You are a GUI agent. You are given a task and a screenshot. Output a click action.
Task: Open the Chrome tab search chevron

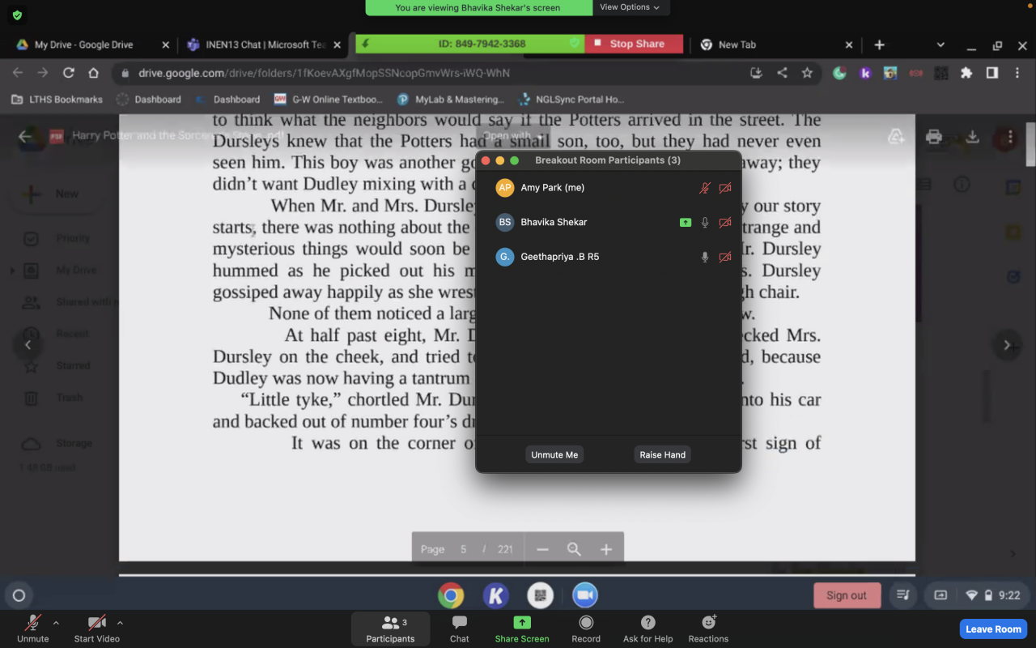(940, 45)
